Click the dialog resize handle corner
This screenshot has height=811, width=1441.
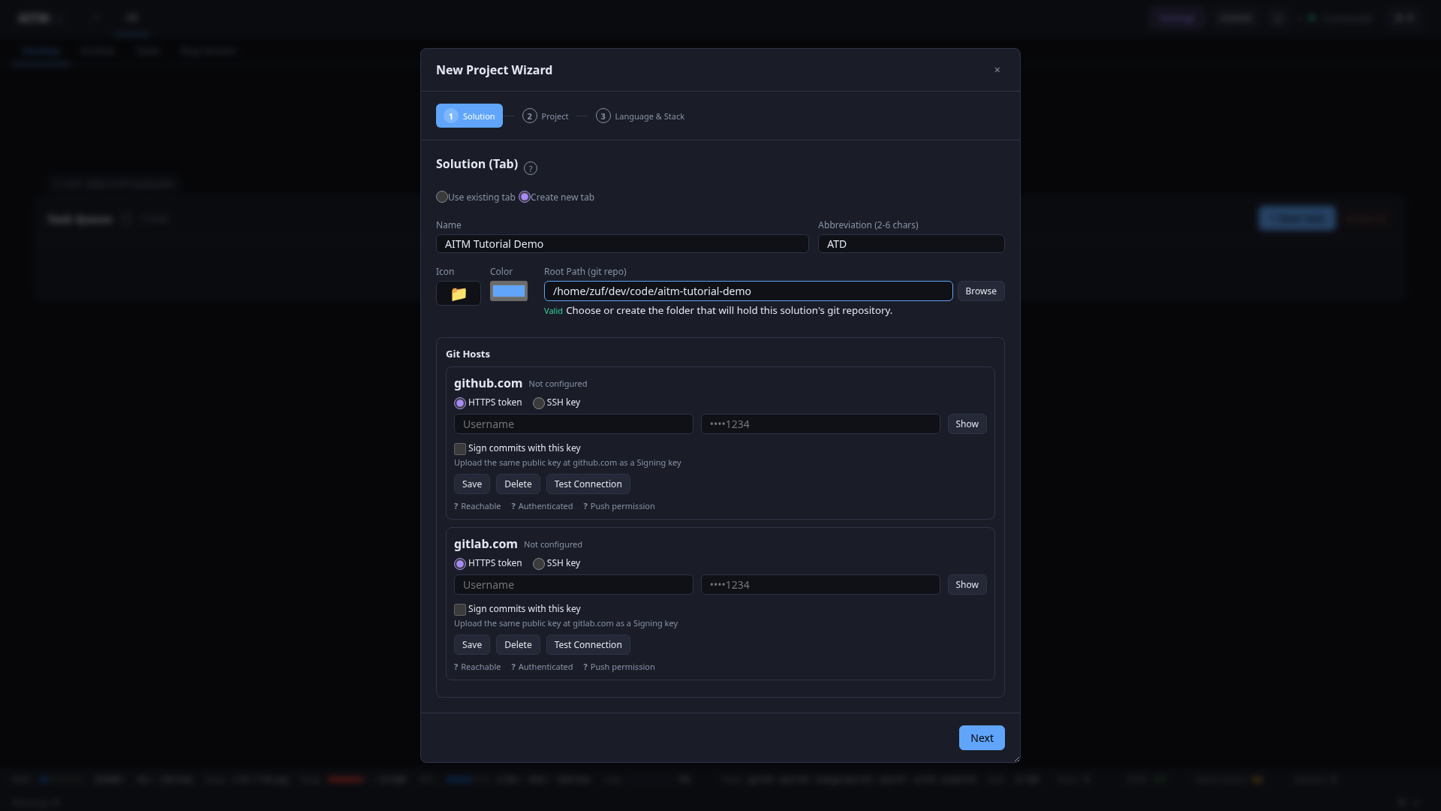click(1016, 758)
